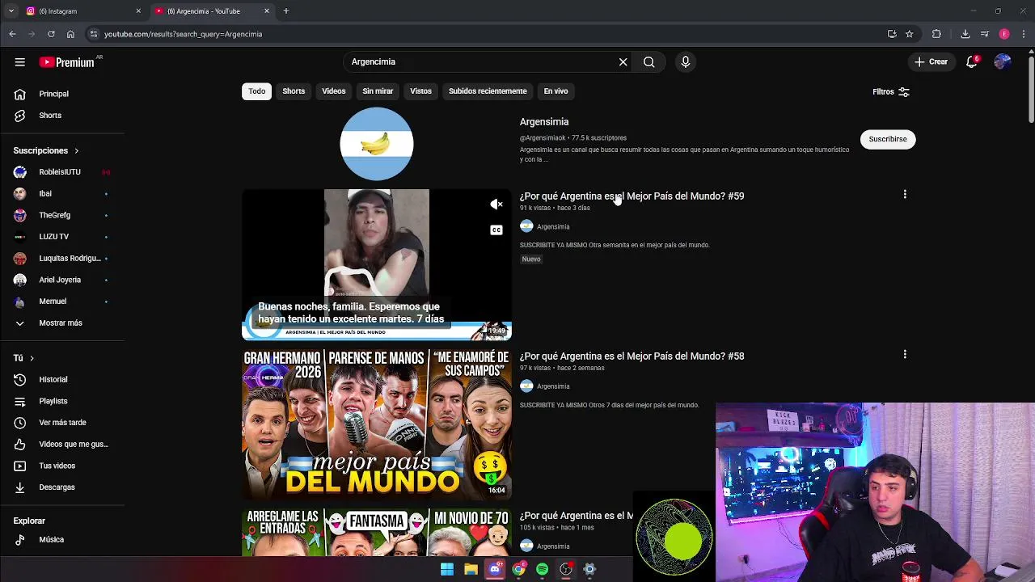Click the magnifying glass search button
Image resolution: width=1035 pixels, height=582 pixels.
[x=648, y=61]
